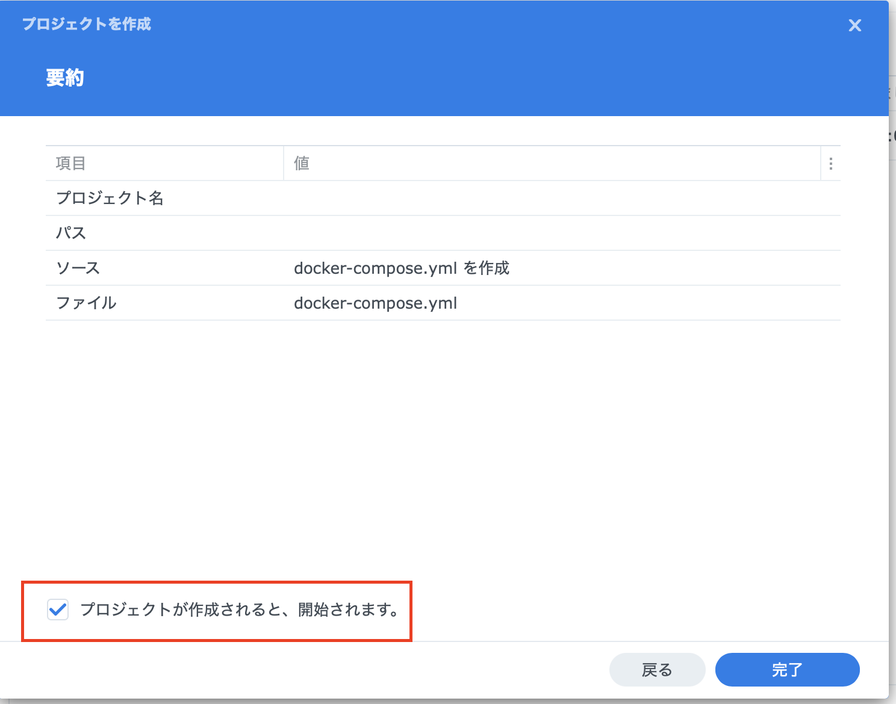Image resolution: width=896 pixels, height=704 pixels.
Task: Select the ファイル row
Action: (86, 303)
